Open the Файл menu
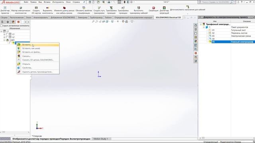 click(x=26, y=2)
